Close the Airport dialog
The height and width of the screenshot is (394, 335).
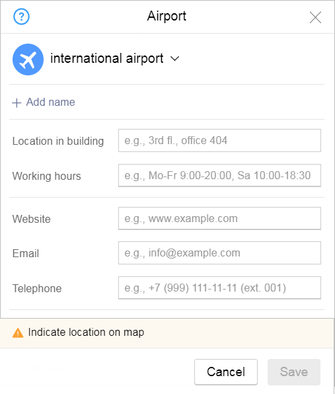coord(315,17)
